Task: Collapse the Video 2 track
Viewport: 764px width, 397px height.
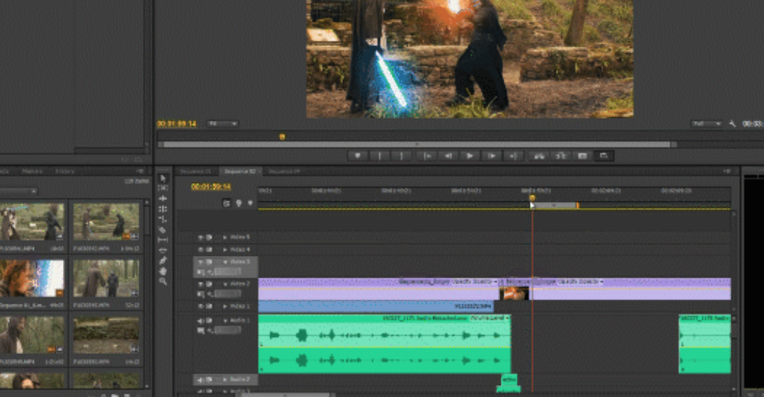Action: (x=225, y=284)
